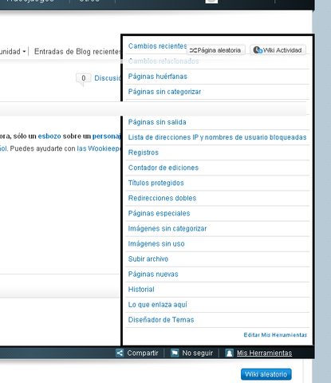Screen dimensions: 331x383
Task: Open the Discusión link
Action: [x=108, y=78]
